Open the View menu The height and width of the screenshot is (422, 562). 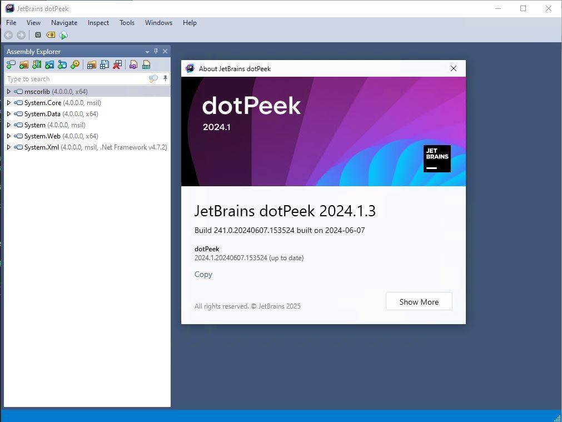click(x=33, y=23)
